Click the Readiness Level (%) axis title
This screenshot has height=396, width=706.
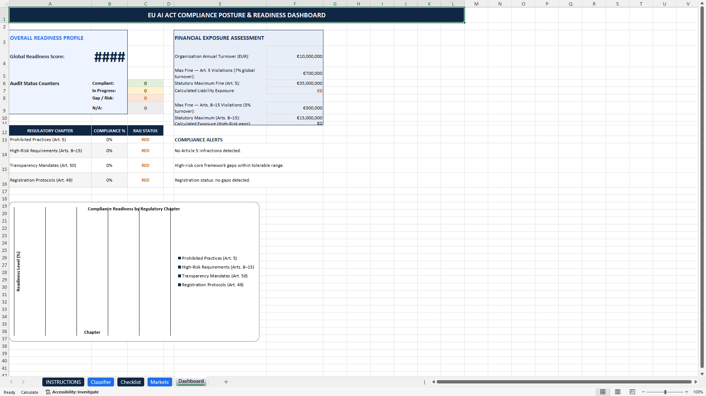tap(18, 271)
